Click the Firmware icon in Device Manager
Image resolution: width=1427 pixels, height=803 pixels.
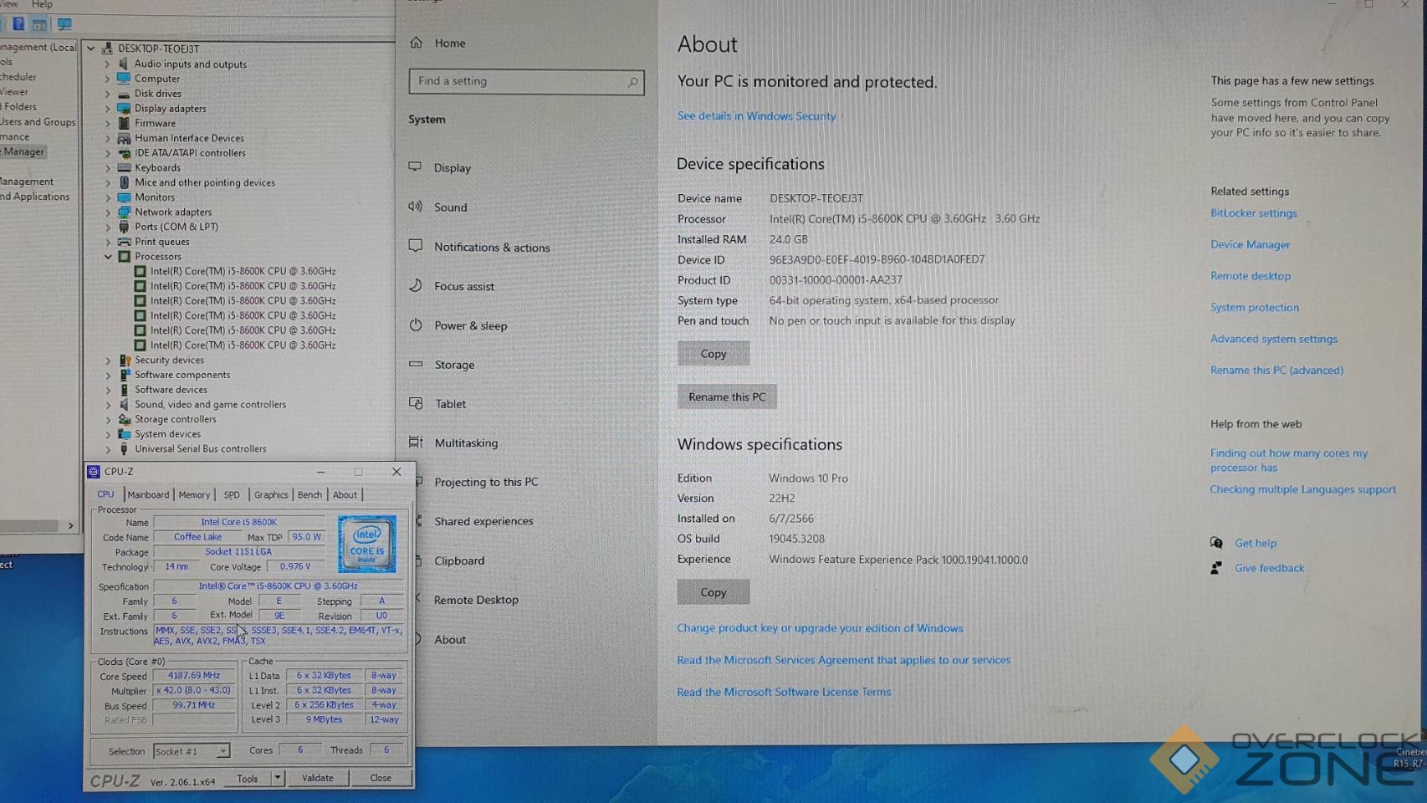pos(124,123)
